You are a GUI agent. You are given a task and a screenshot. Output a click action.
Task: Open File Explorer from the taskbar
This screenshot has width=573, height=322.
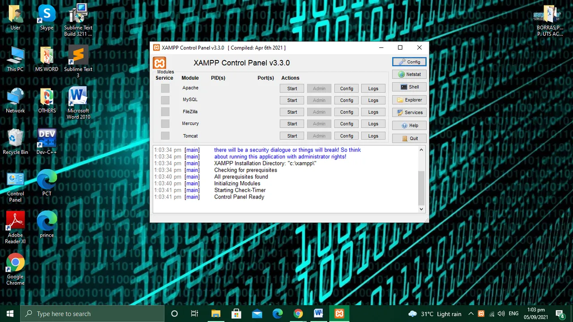click(x=216, y=314)
